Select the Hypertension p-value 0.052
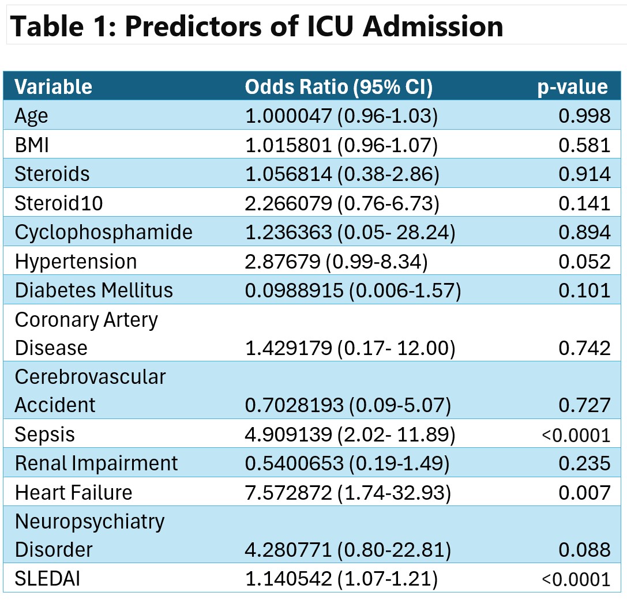The image size is (627, 600). pos(584,261)
